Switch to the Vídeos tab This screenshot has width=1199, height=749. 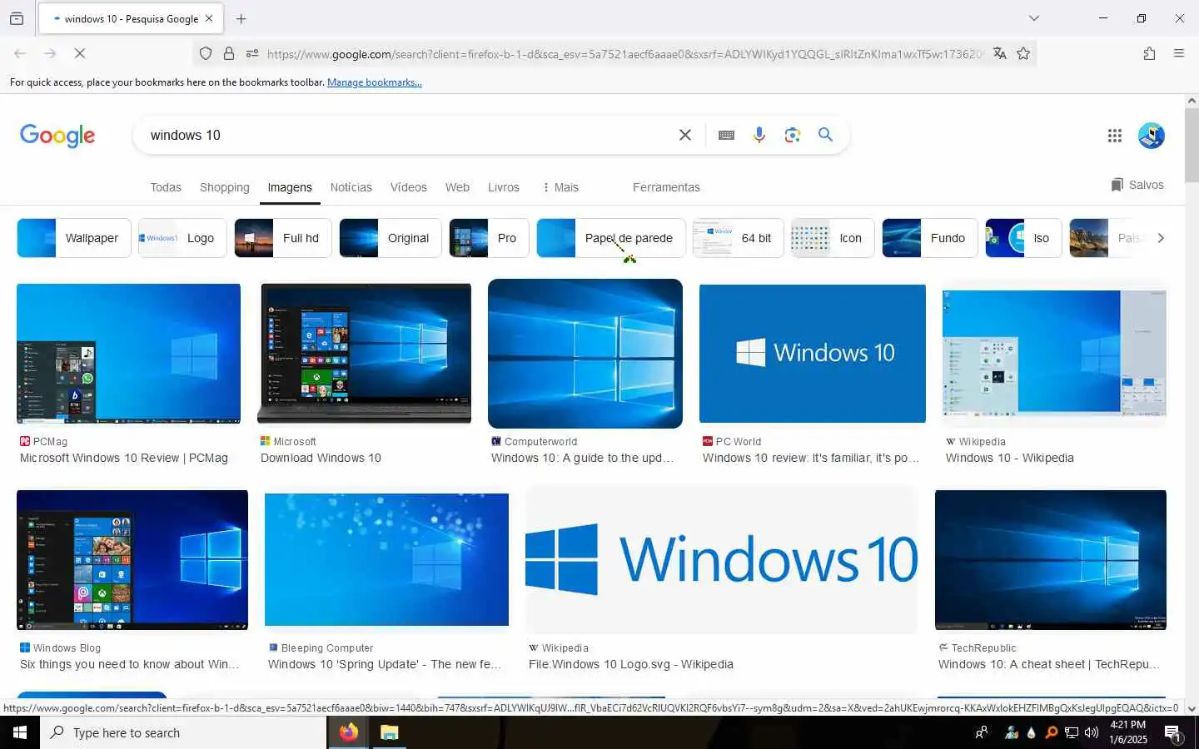[409, 187]
